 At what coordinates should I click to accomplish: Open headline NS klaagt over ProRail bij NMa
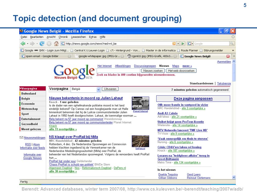[x=73, y=137]
